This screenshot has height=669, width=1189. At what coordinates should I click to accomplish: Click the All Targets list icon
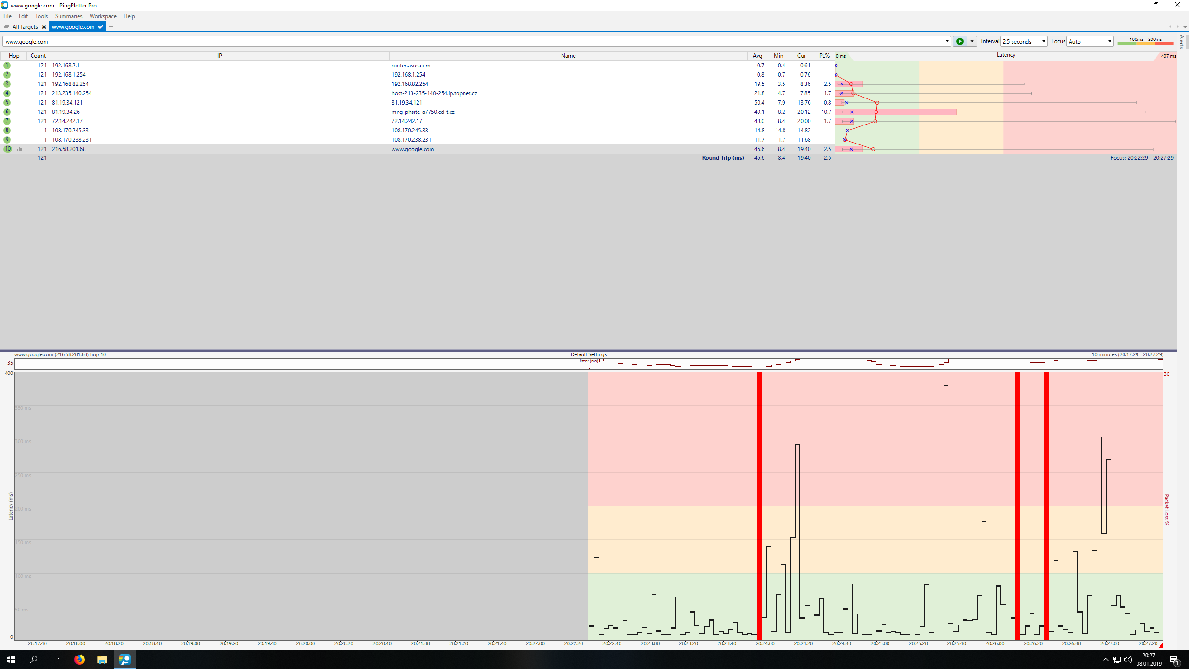7,27
